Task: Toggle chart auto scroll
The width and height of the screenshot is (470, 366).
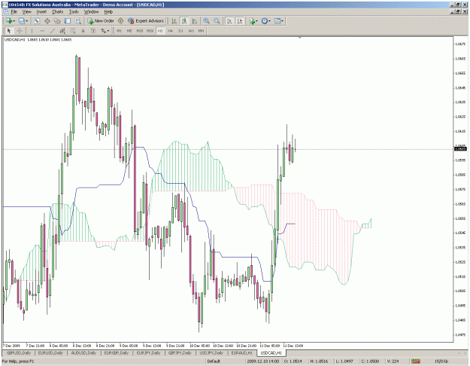Action: pyautogui.click(x=229, y=21)
